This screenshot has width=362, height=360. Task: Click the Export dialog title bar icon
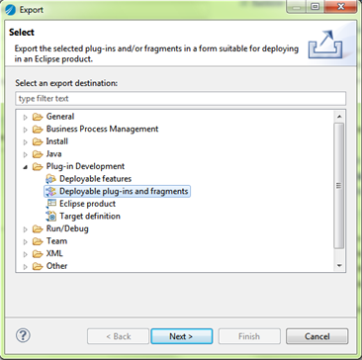tap(11, 9)
